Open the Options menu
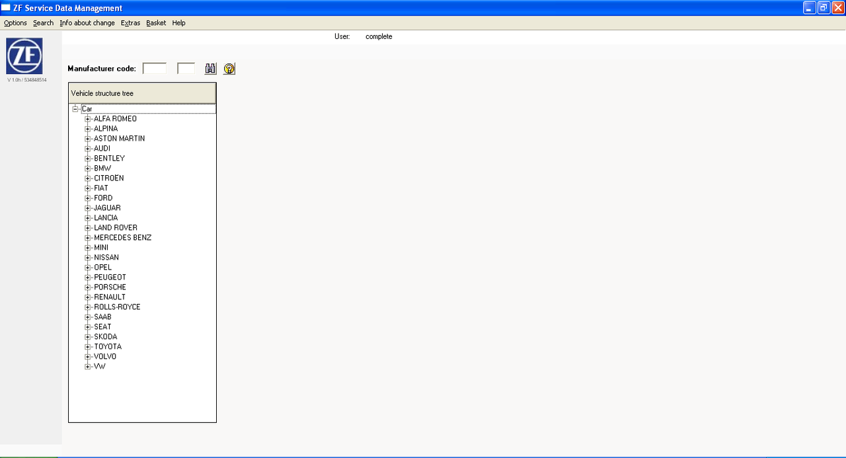 coord(15,23)
